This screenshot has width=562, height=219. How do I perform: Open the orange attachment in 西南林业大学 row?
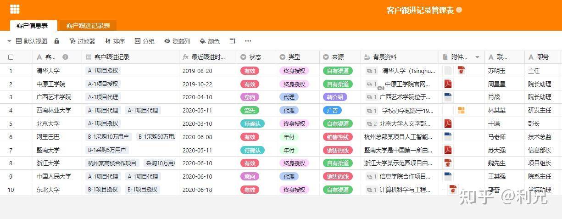[x=461, y=110]
